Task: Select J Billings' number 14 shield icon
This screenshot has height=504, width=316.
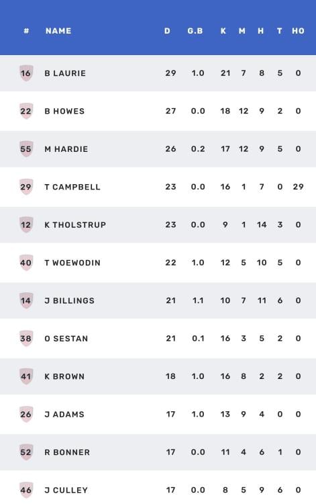Action: click(26, 301)
